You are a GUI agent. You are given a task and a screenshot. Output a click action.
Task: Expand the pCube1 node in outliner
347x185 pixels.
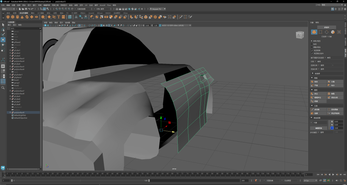[10, 50]
